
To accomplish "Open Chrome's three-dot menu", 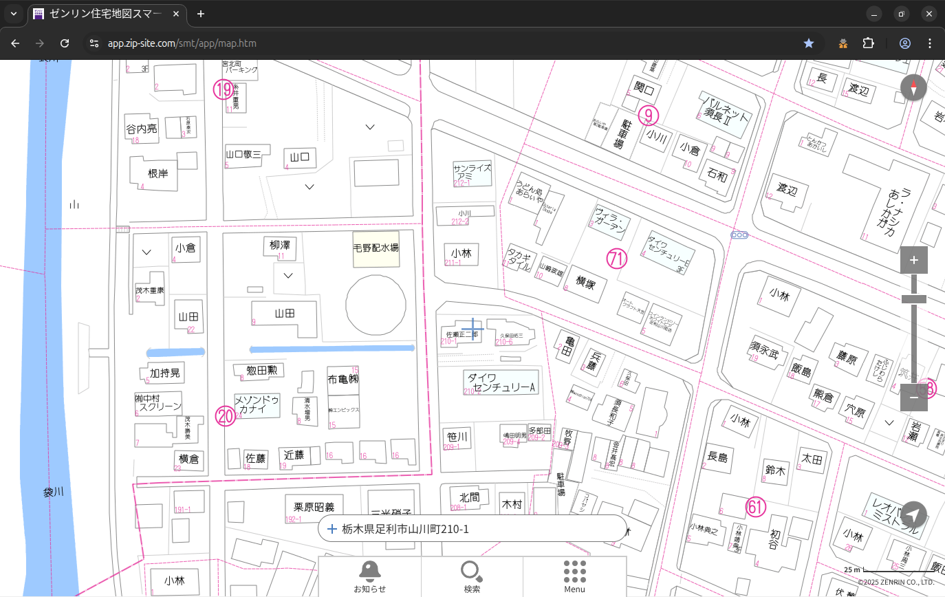I will point(930,43).
